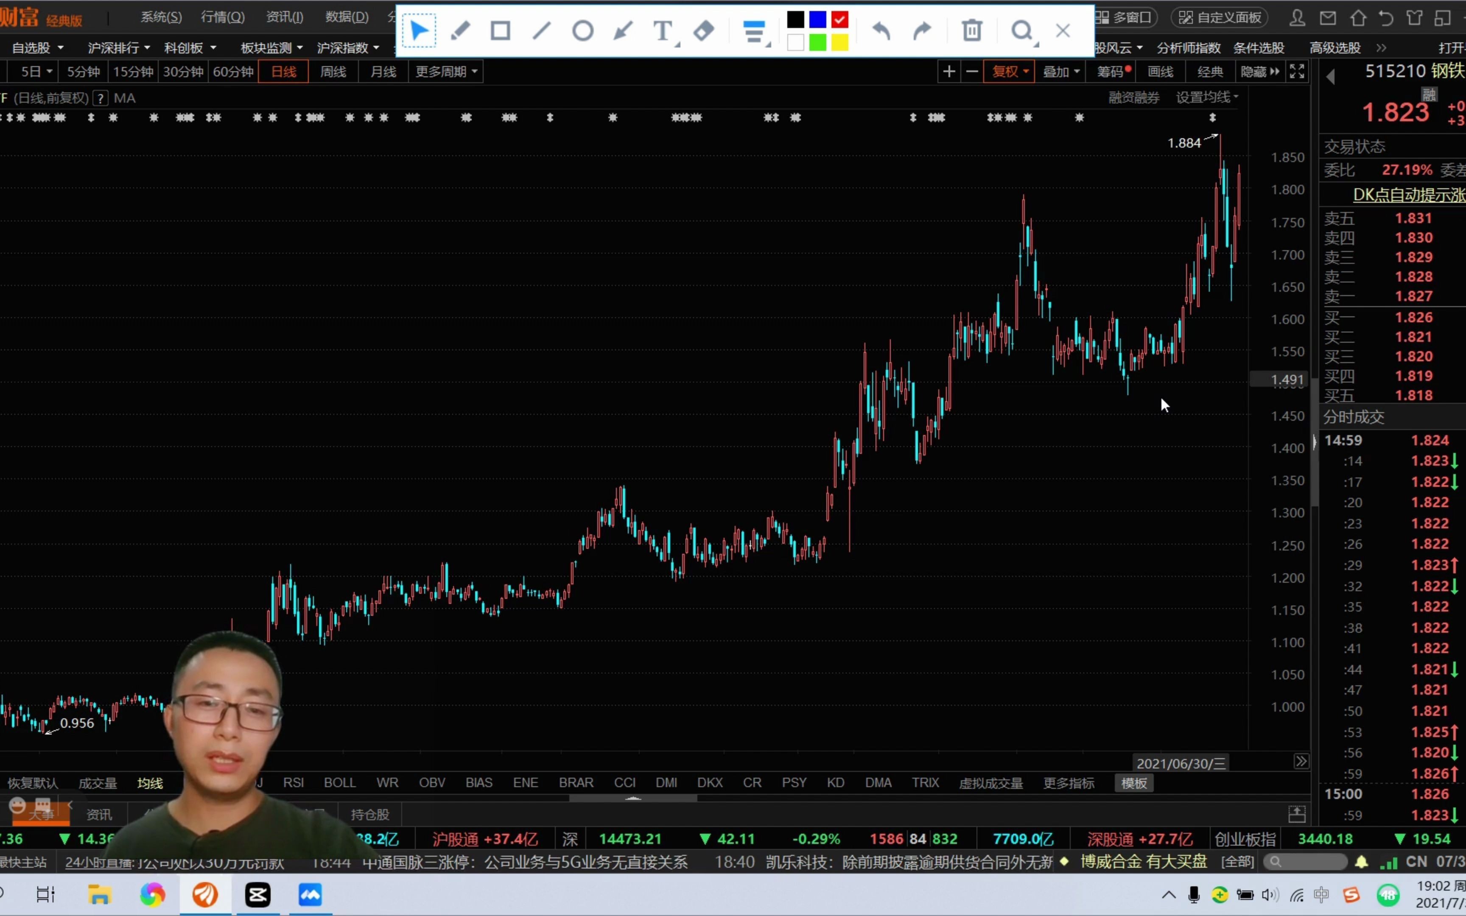
Task: Expand the 复权 adjustment dropdown
Action: [x=1010, y=72]
